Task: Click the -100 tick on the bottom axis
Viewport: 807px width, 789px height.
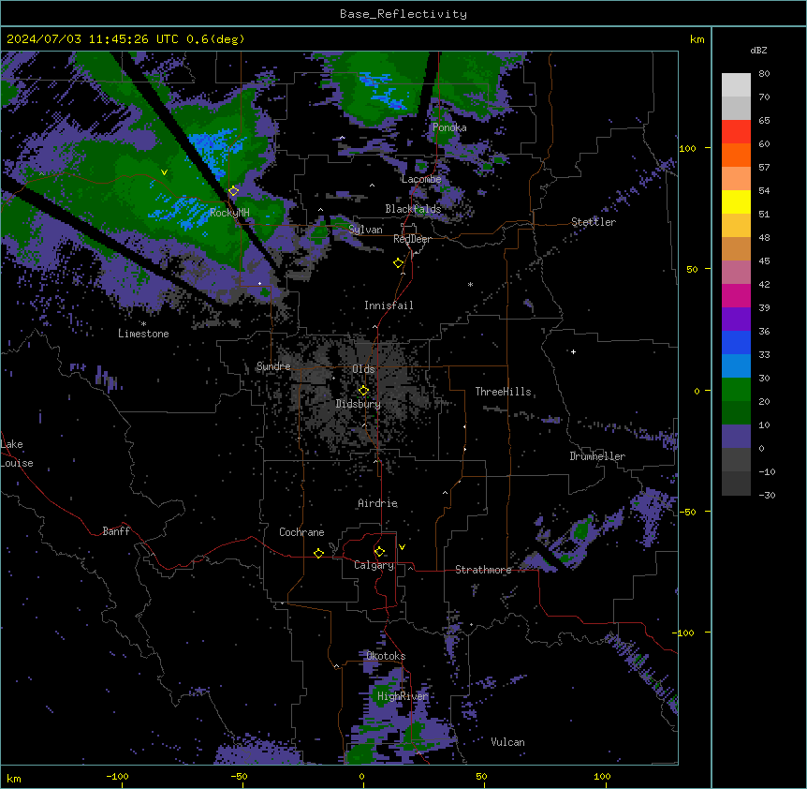Action: coord(117,776)
